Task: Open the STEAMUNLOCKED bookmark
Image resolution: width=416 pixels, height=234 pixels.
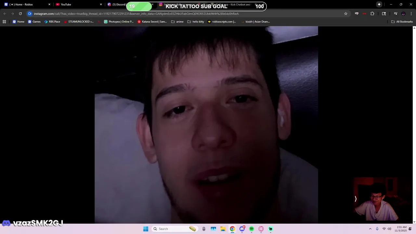Action: [x=79, y=22]
